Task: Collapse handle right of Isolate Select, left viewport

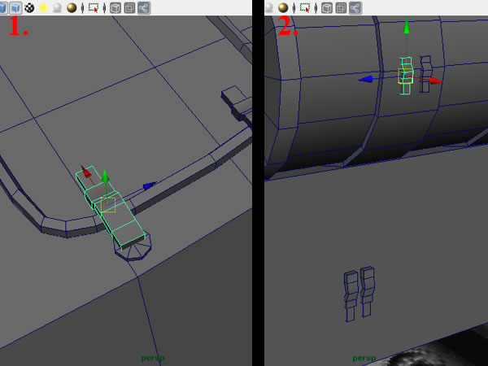Action: point(104,8)
